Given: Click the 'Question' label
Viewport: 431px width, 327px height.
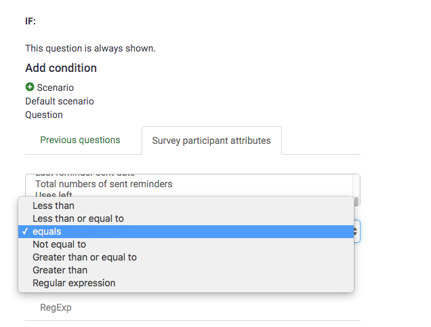Looking at the screenshot, I should (x=44, y=115).
